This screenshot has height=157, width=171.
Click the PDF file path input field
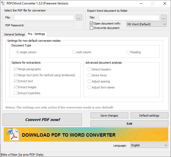point(44,17)
